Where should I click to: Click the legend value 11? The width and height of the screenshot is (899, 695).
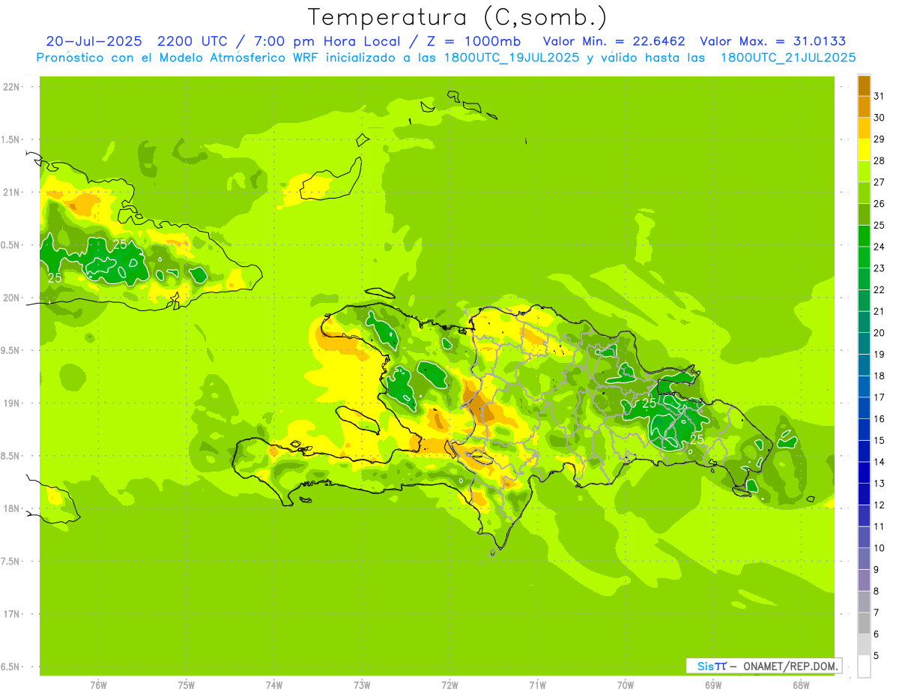880,526
